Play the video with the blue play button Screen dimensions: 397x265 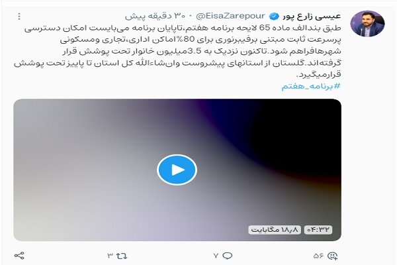pos(177,170)
